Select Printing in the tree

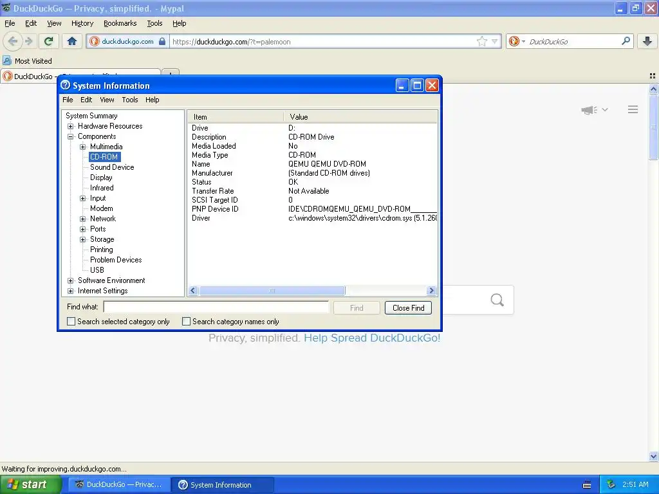[101, 250]
